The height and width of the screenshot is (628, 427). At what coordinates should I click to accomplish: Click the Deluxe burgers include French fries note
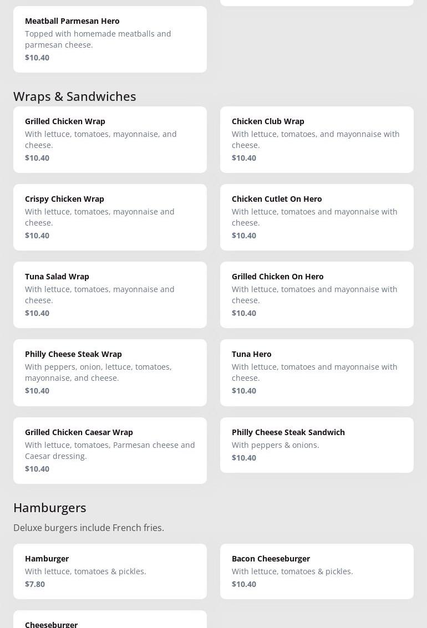click(89, 528)
